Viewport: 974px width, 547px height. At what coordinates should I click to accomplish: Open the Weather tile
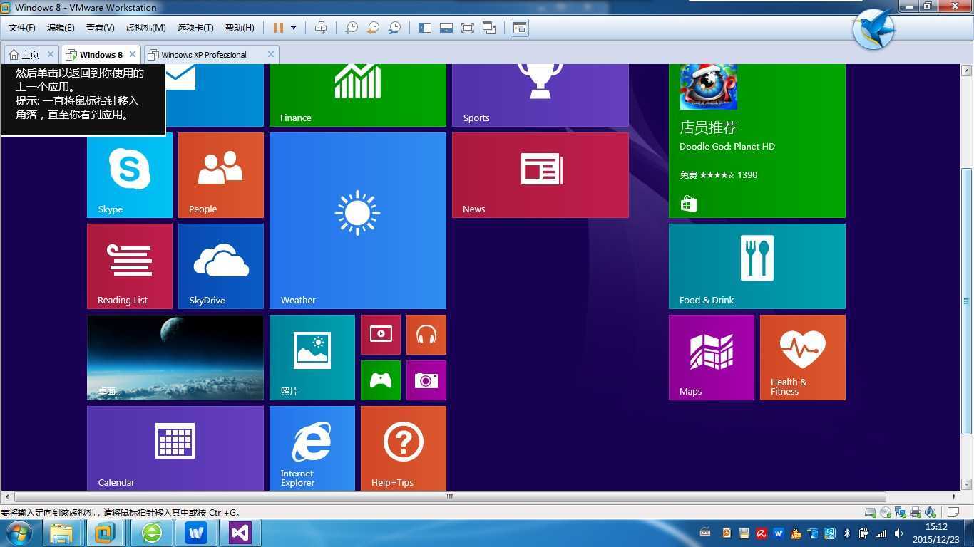pyautogui.click(x=358, y=221)
